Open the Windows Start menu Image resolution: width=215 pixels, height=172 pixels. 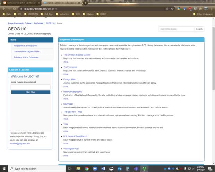click(x=4, y=169)
